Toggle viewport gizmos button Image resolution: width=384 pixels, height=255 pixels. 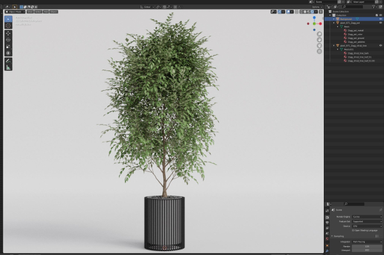280,12
